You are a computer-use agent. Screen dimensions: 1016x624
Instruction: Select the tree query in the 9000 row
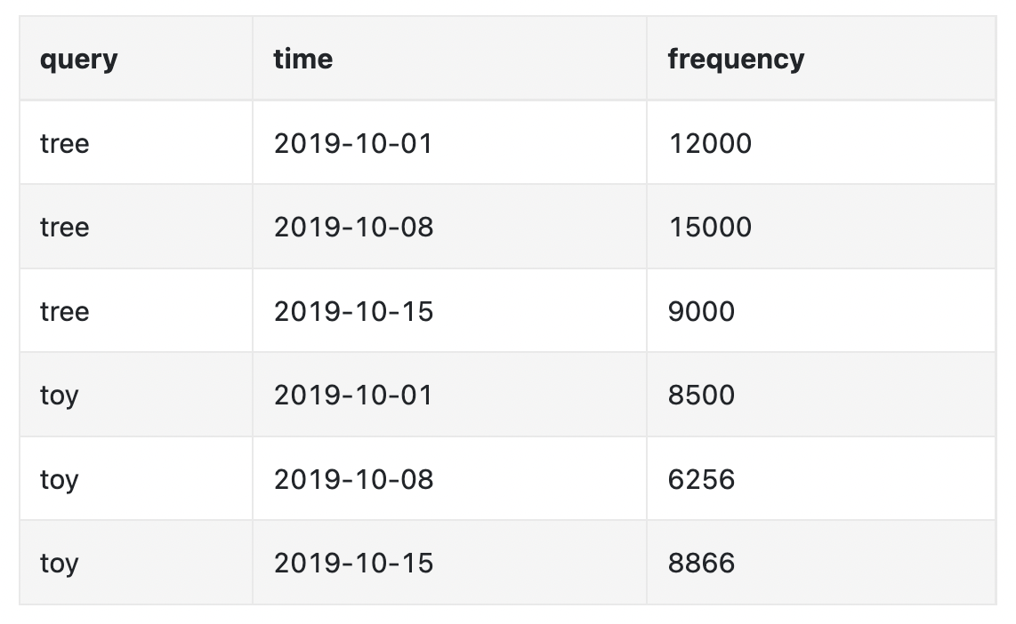tap(65, 311)
